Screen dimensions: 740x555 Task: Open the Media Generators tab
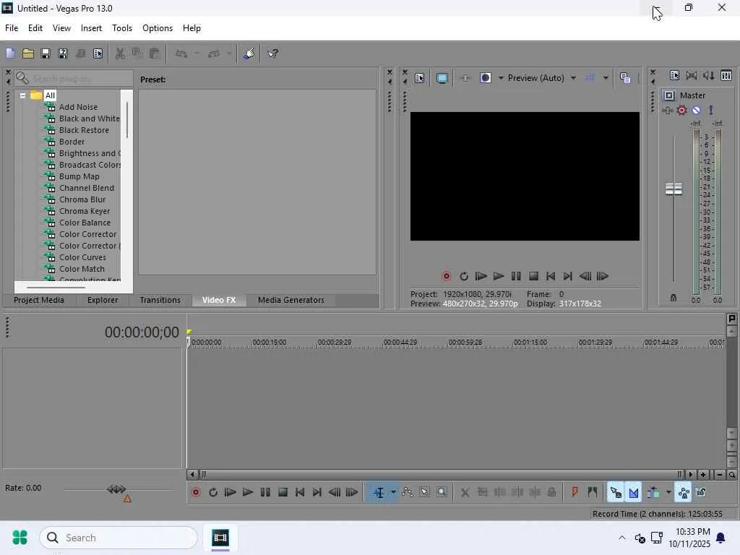coord(291,300)
